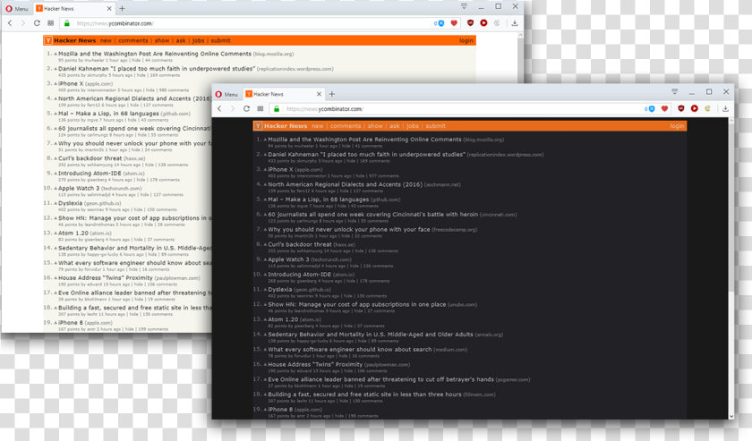This screenshot has height=441, width=752.
Task: Click 'login' on the light page
Action: pyautogui.click(x=466, y=41)
